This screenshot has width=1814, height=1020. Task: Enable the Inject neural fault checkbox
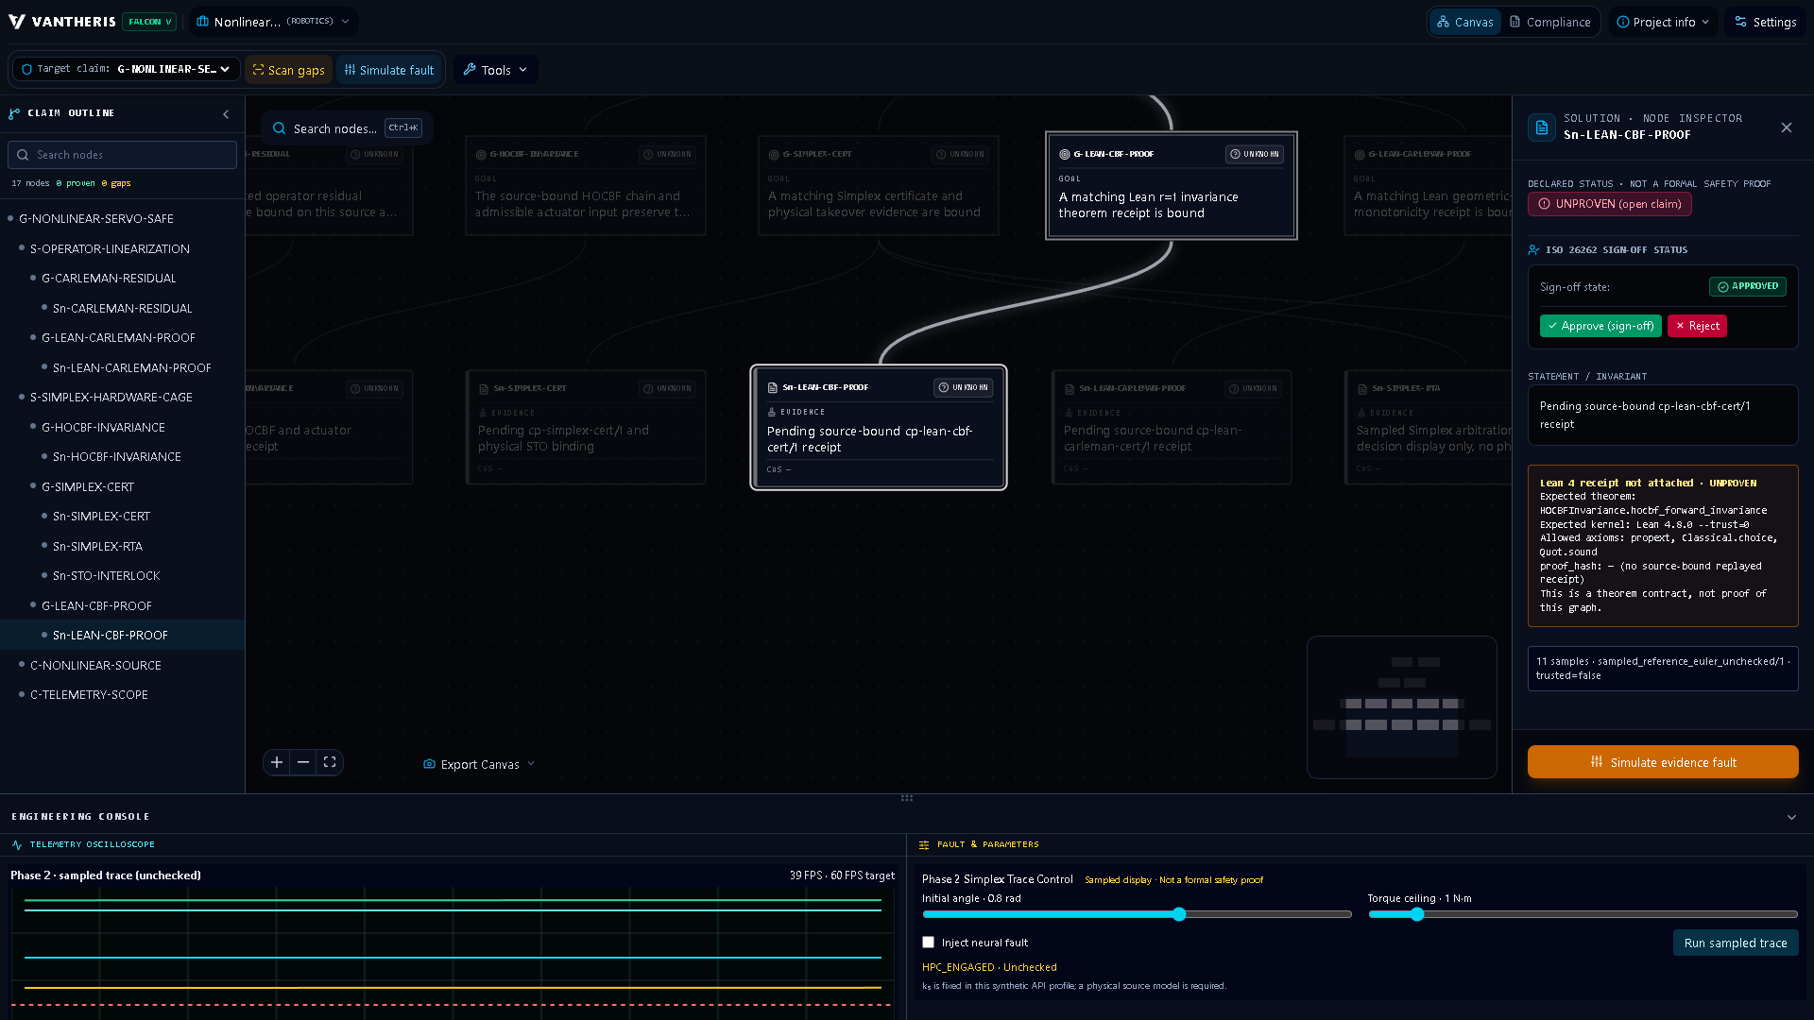[929, 943]
